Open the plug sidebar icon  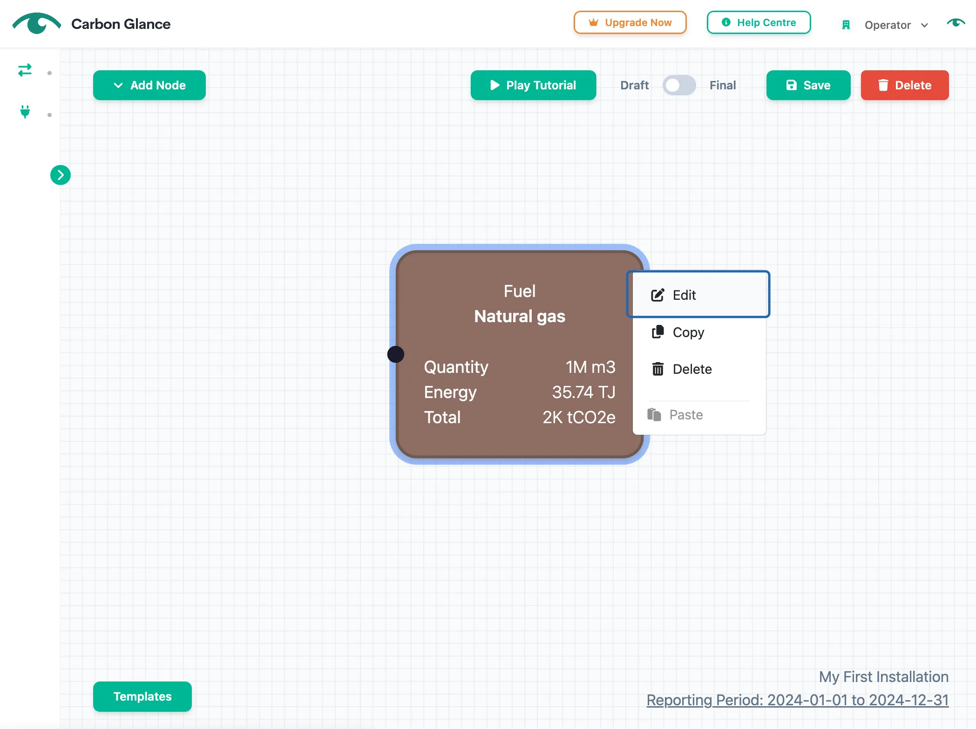coord(25,112)
